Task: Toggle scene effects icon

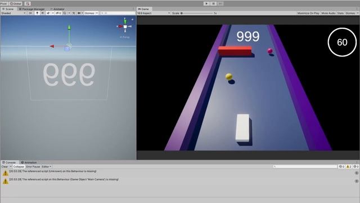Action: pos(48,13)
